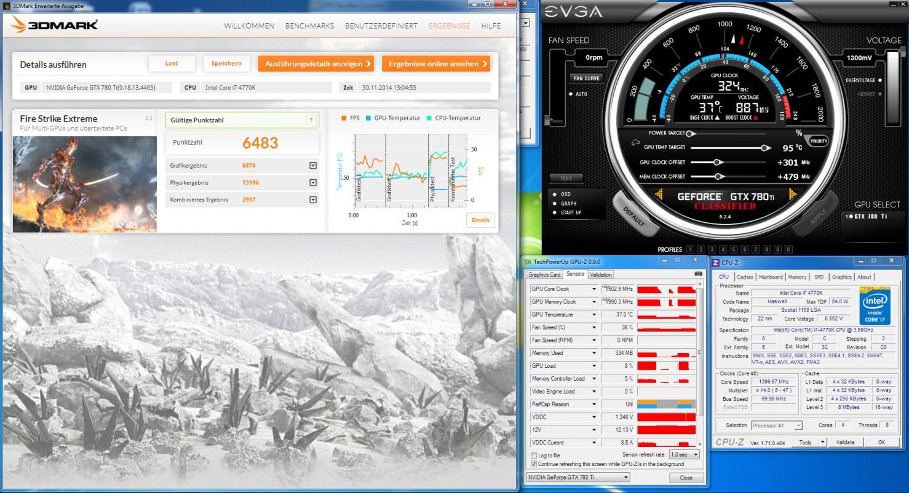Select EVGA profile slot 8
The image size is (909, 493).
(766, 250)
